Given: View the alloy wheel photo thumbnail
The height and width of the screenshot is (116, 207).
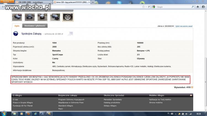Looking at the screenshot, I should click(68, 17).
